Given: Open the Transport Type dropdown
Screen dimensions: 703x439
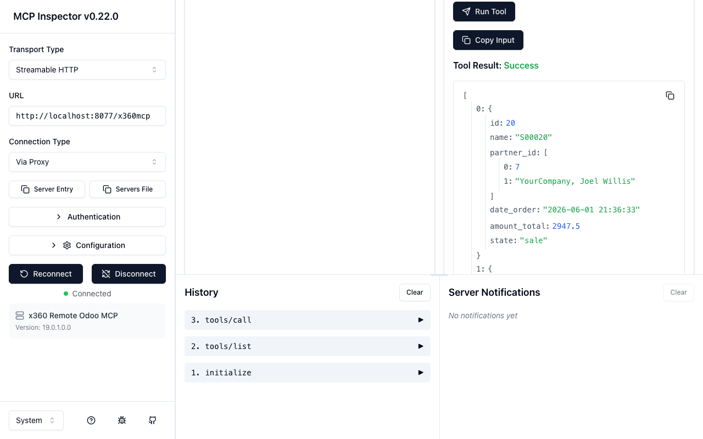Looking at the screenshot, I should 87,70.
